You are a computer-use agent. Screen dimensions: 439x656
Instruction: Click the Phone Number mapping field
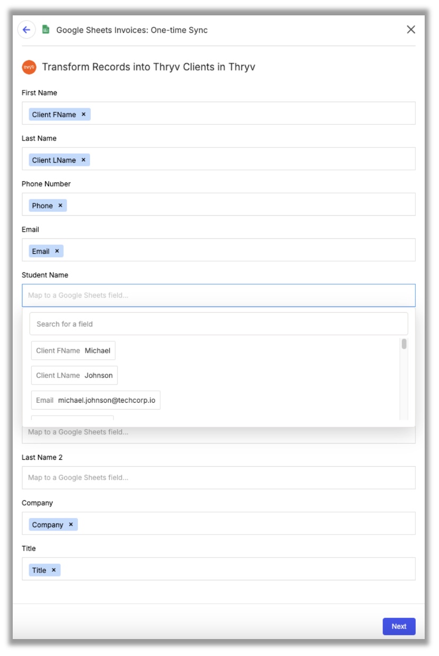click(218, 205)
